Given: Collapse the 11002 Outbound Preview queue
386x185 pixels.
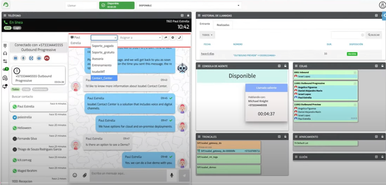Looking at the screenshot, I should point(355,105).
